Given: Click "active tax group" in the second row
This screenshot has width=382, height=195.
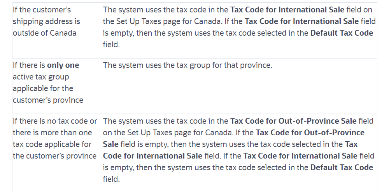Looking at the screenshot, I should tap(41, 77).
